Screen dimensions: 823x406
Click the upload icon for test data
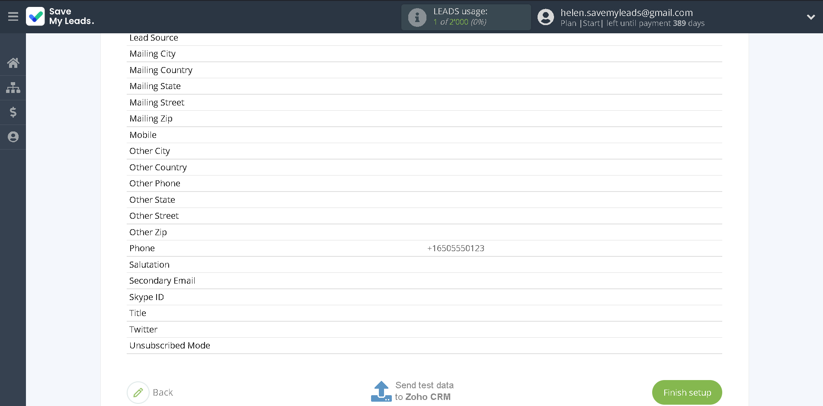click(x=381, y=391)
